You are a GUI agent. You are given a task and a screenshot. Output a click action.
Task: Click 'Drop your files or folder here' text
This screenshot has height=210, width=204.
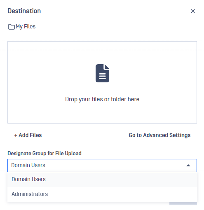(102, 99)
